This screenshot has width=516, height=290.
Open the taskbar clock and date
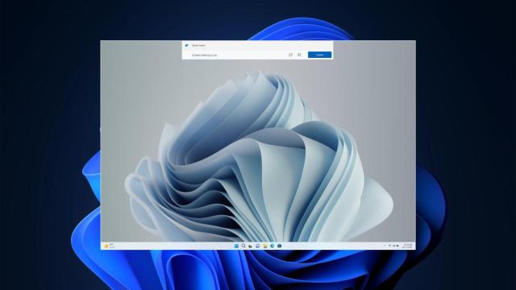point(407,246)
